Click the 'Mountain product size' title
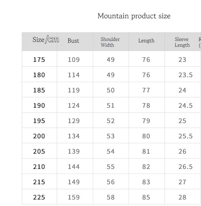201x206 pixels. 134,16
